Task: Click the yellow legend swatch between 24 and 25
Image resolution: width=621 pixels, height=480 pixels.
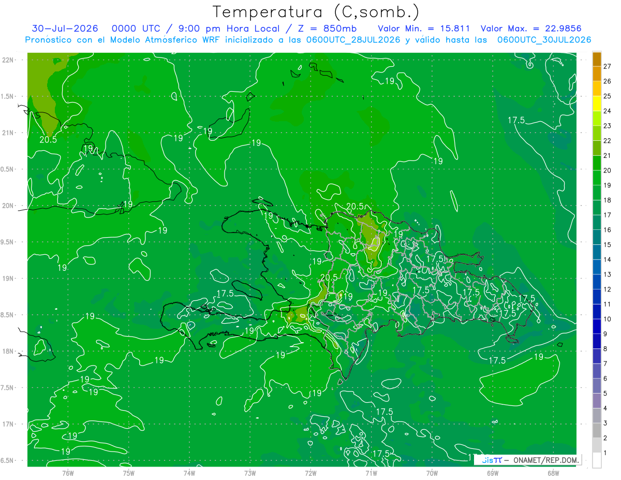Action: tap(597, 104)
